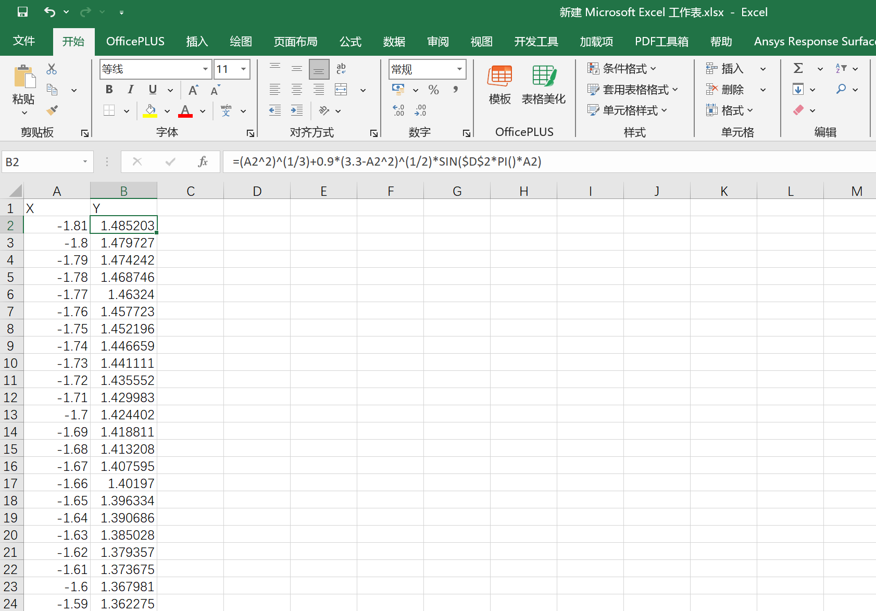This screenshot has height=611, width=876.
Task: Expand the 条件格式 dropdown
Action: (622, 69)
